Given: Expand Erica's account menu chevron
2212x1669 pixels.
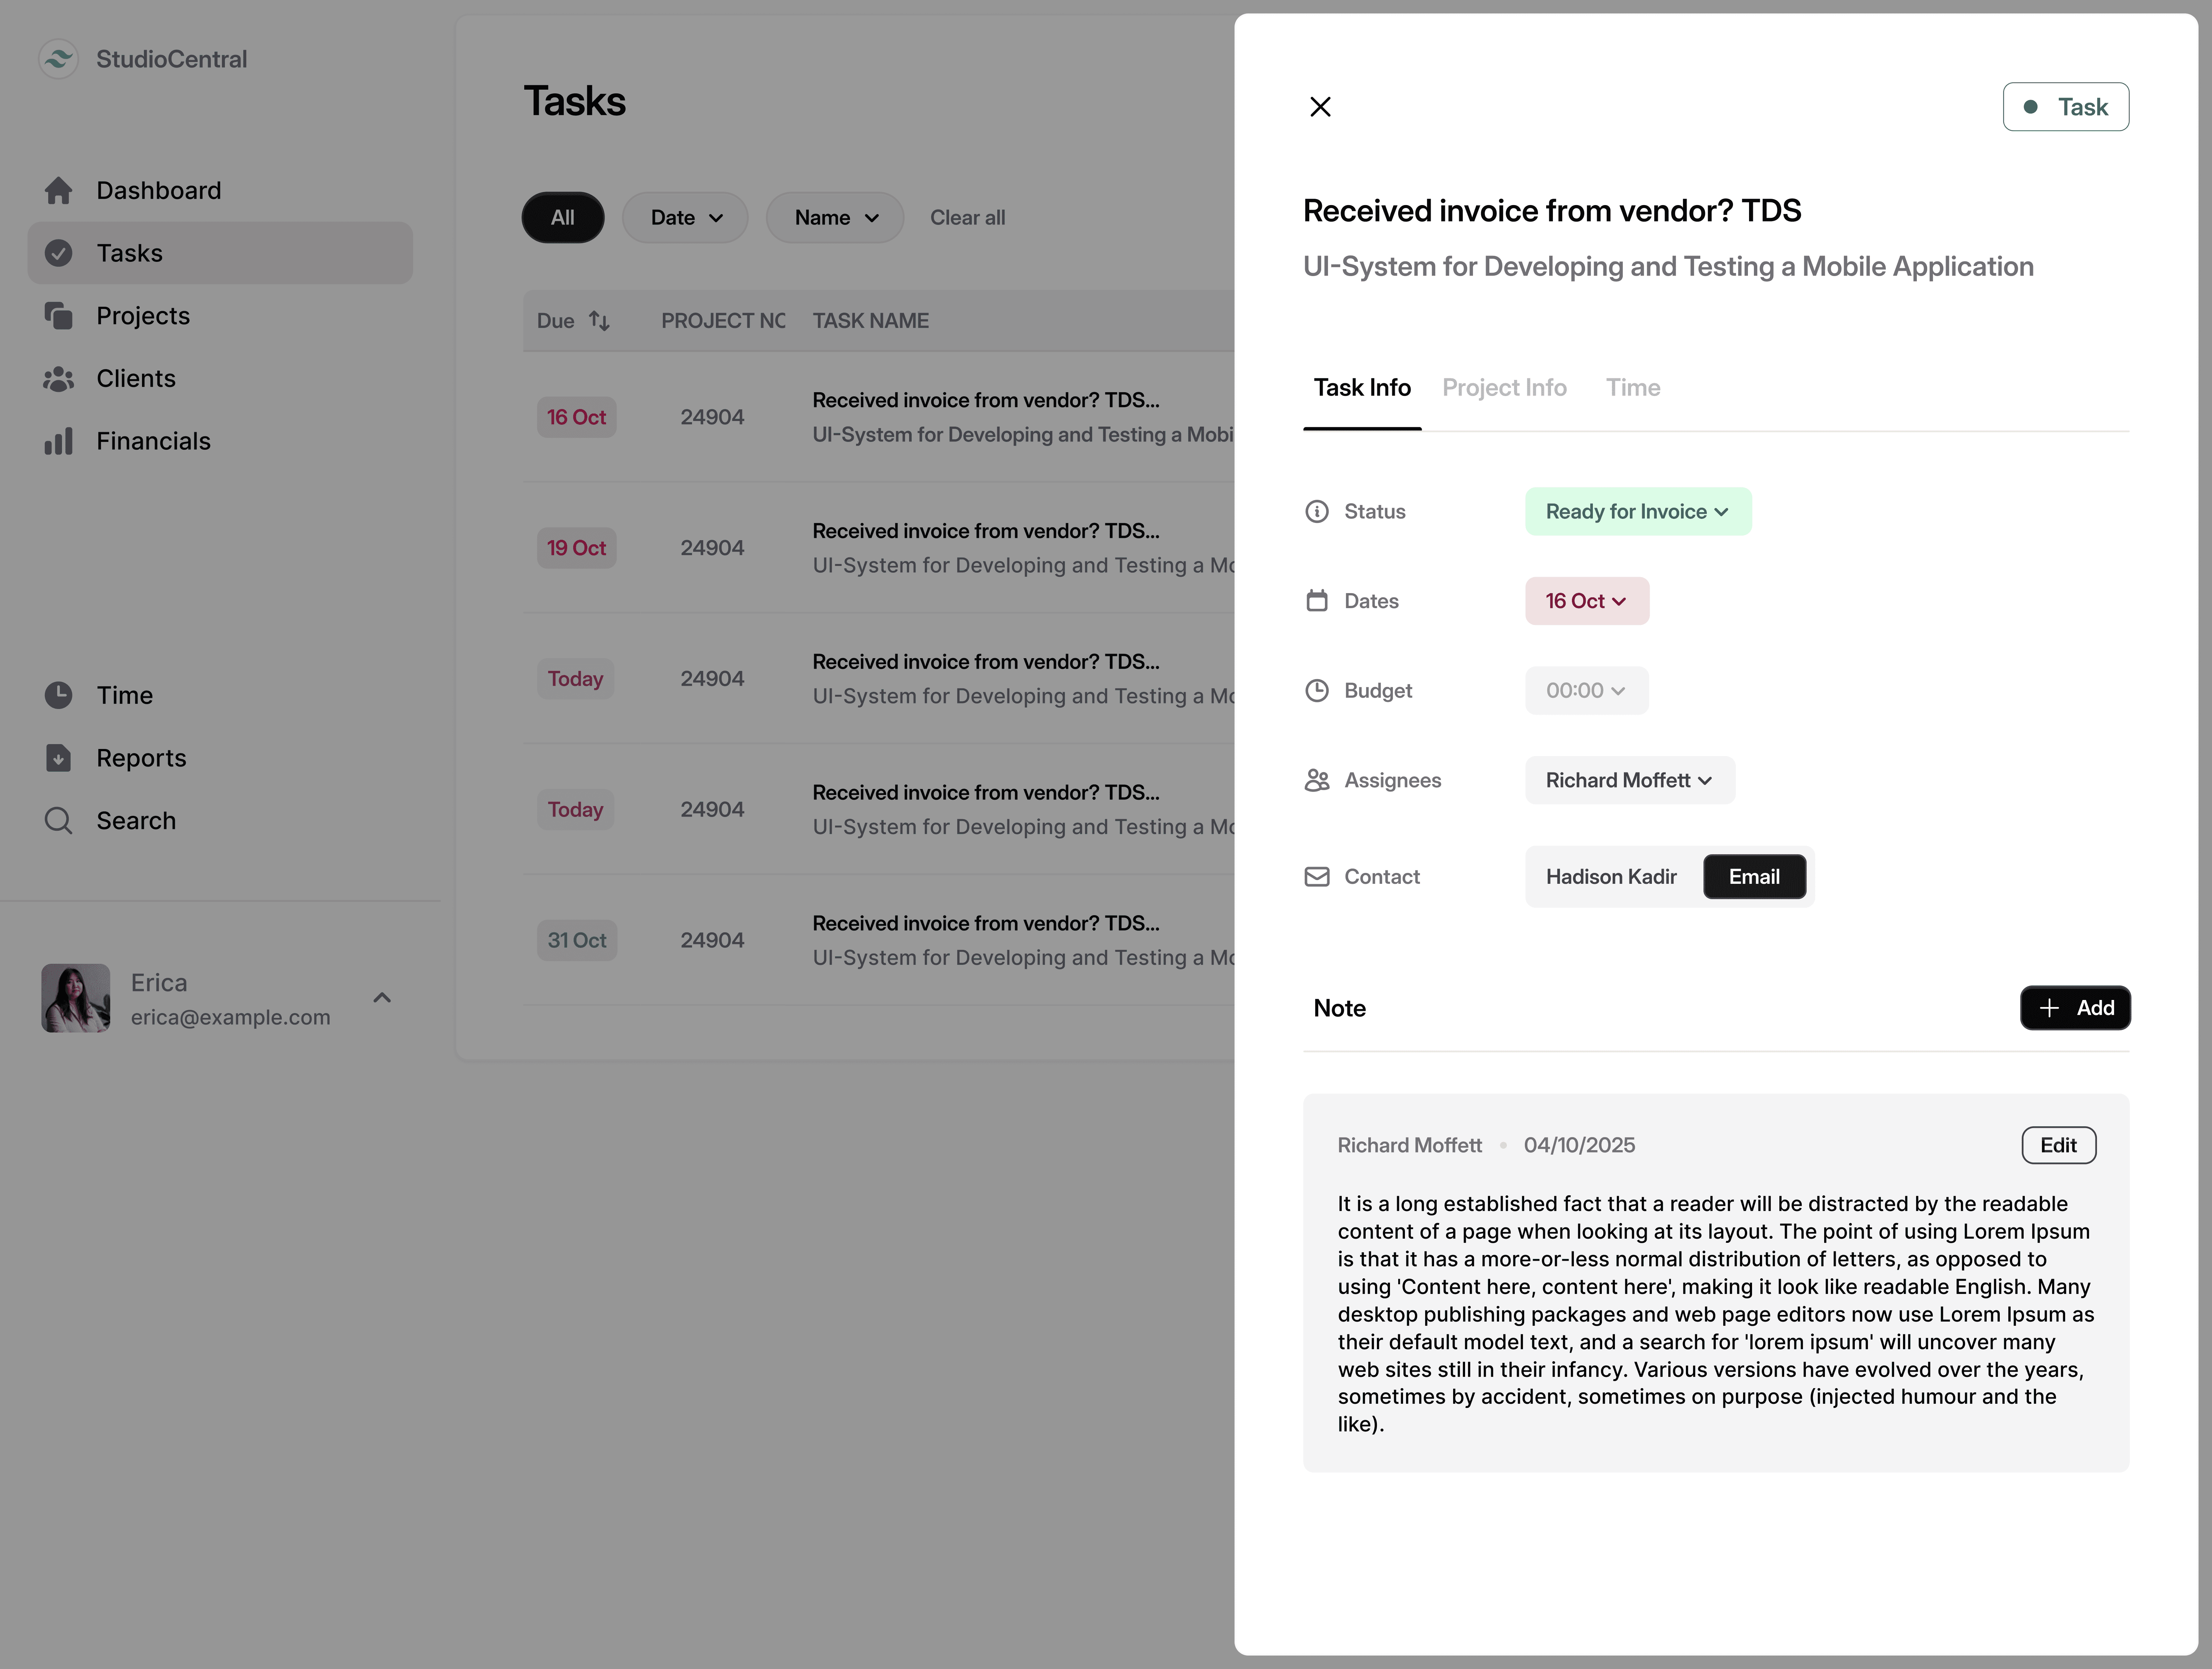Looking at the screenshot, I should click(382, 998).
